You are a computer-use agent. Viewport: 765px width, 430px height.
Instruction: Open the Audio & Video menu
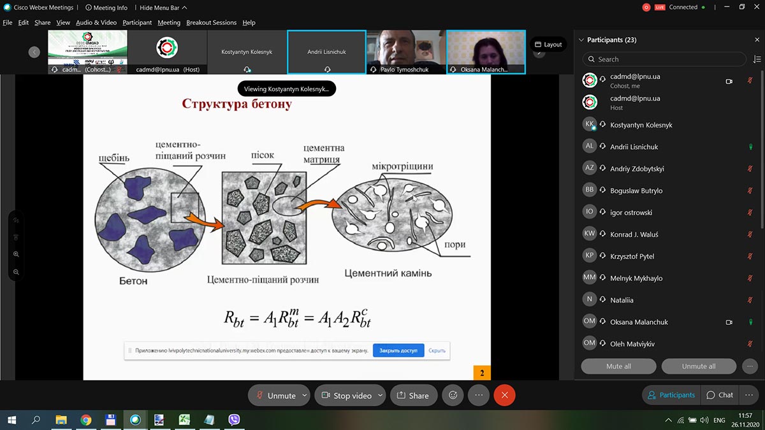(96, 22)
